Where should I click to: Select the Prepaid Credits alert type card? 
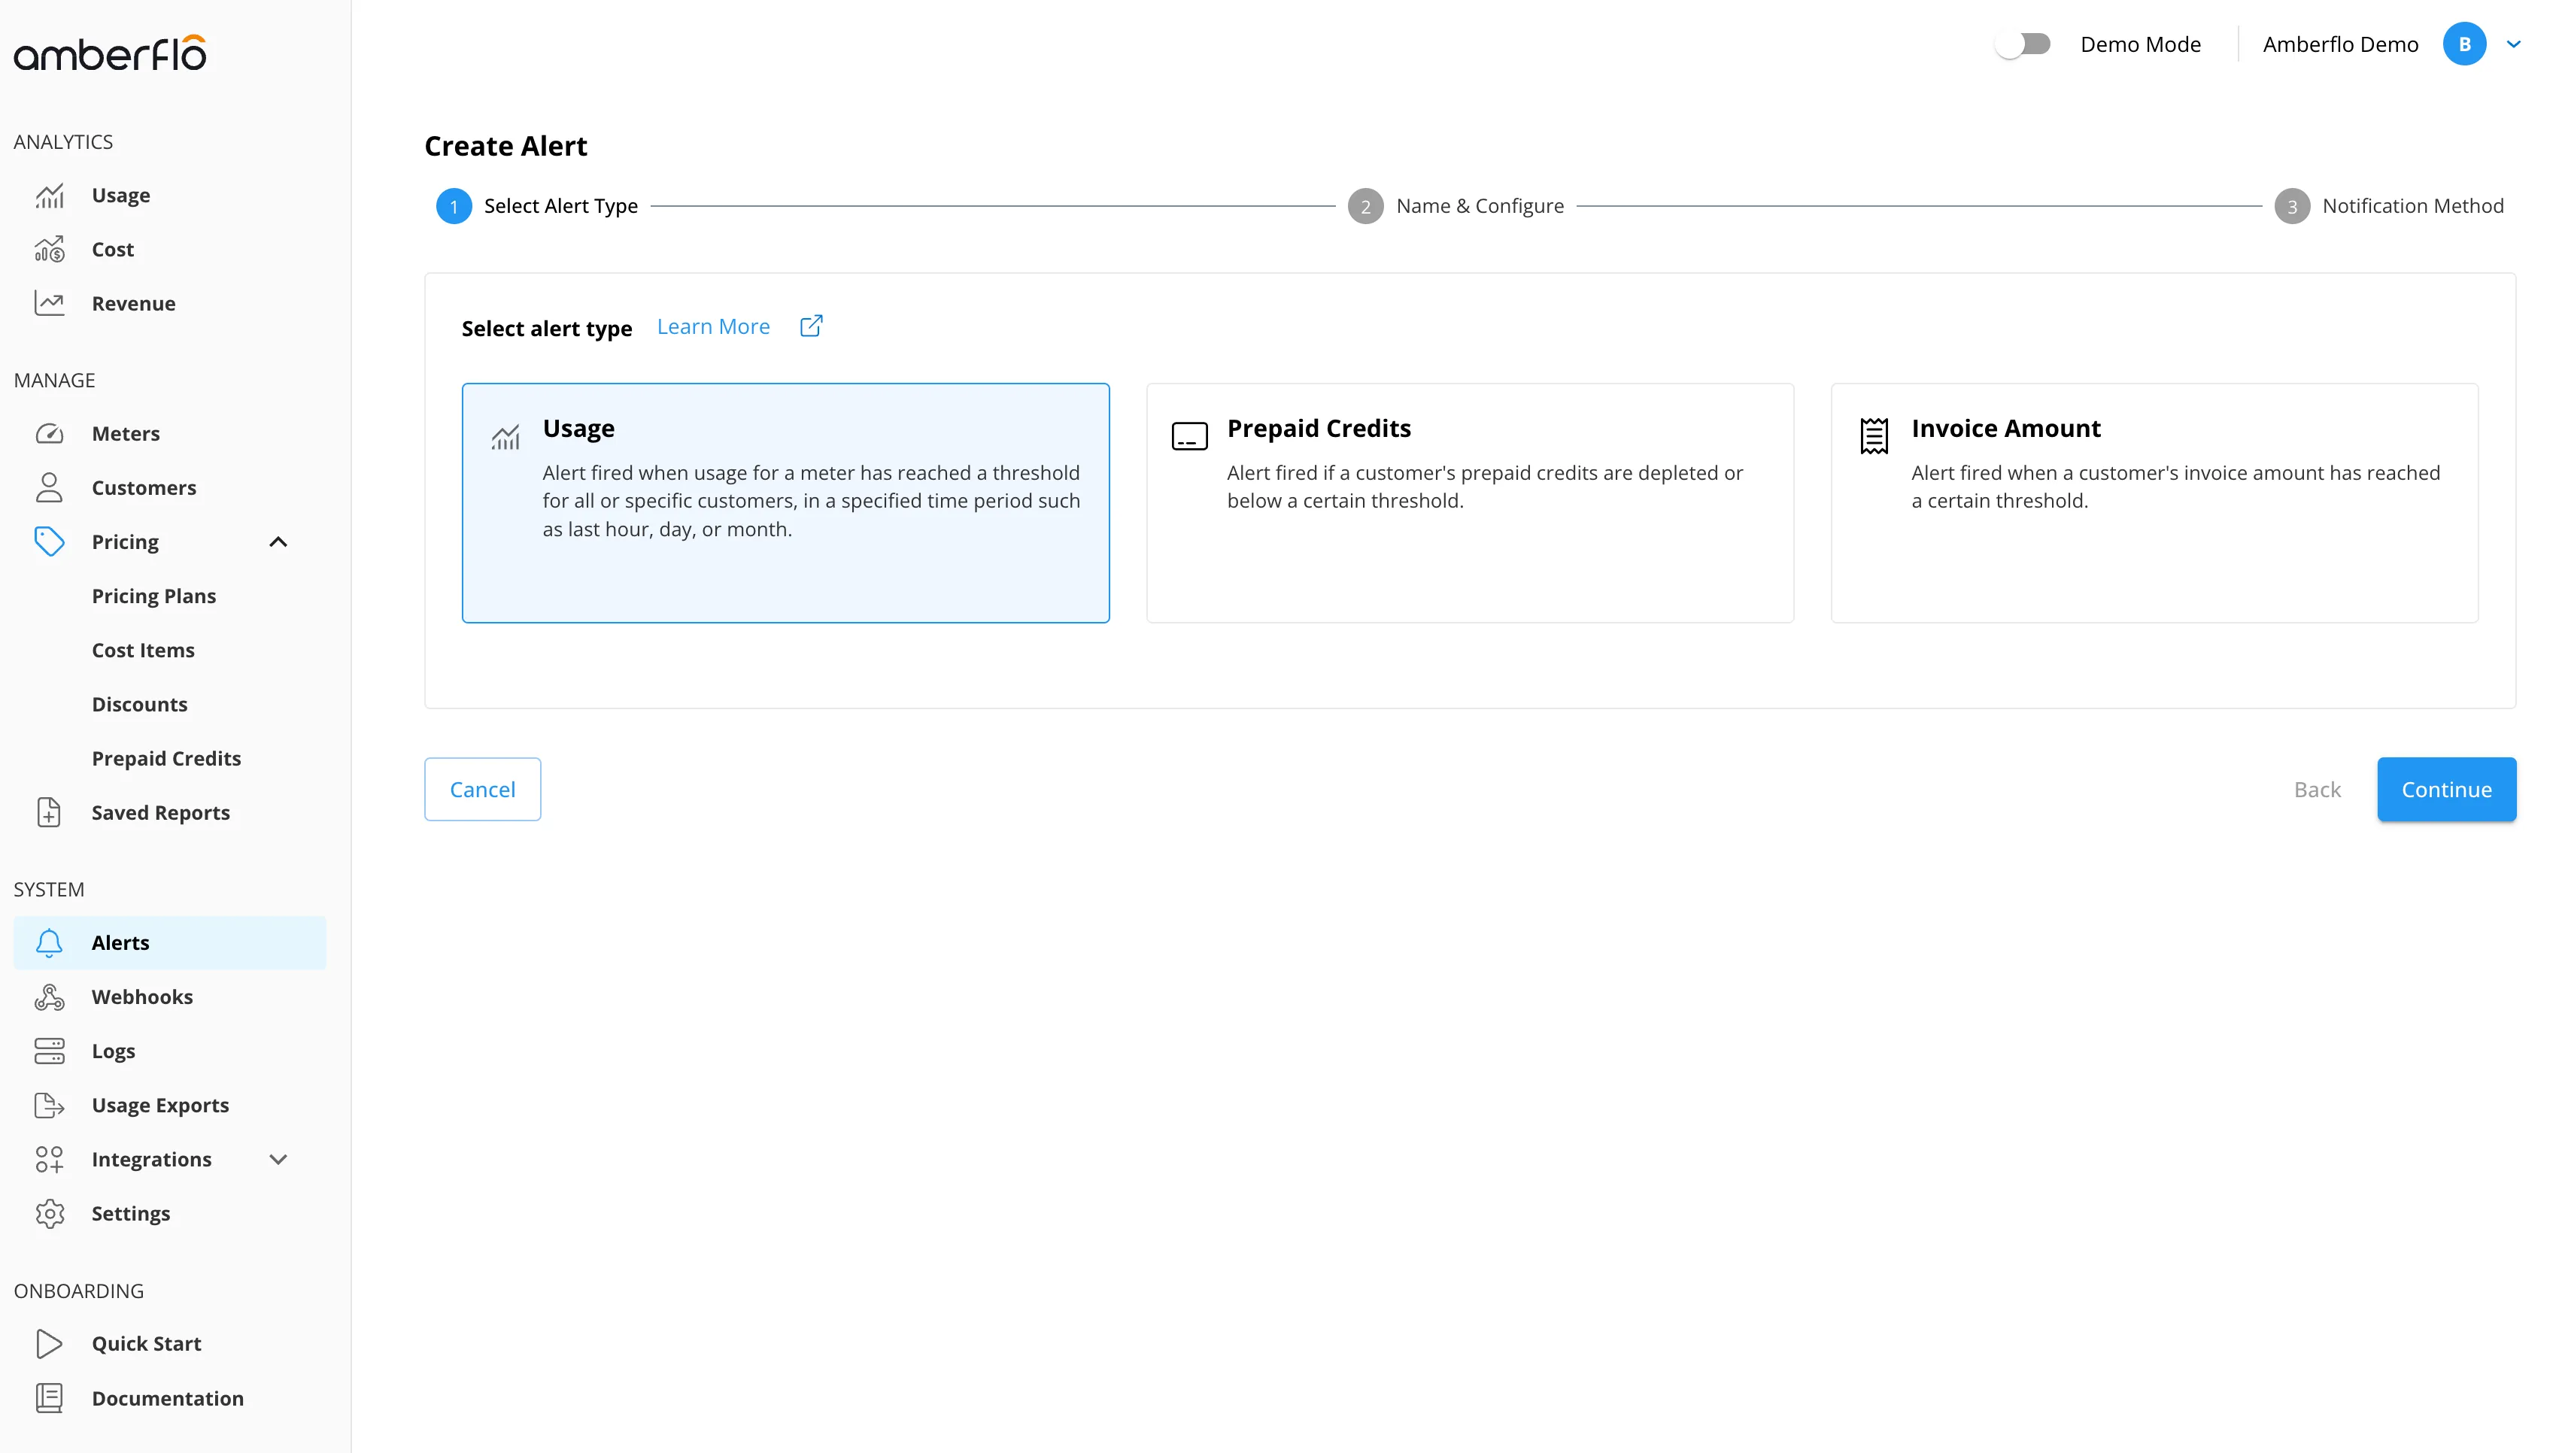coord(1469,503)
